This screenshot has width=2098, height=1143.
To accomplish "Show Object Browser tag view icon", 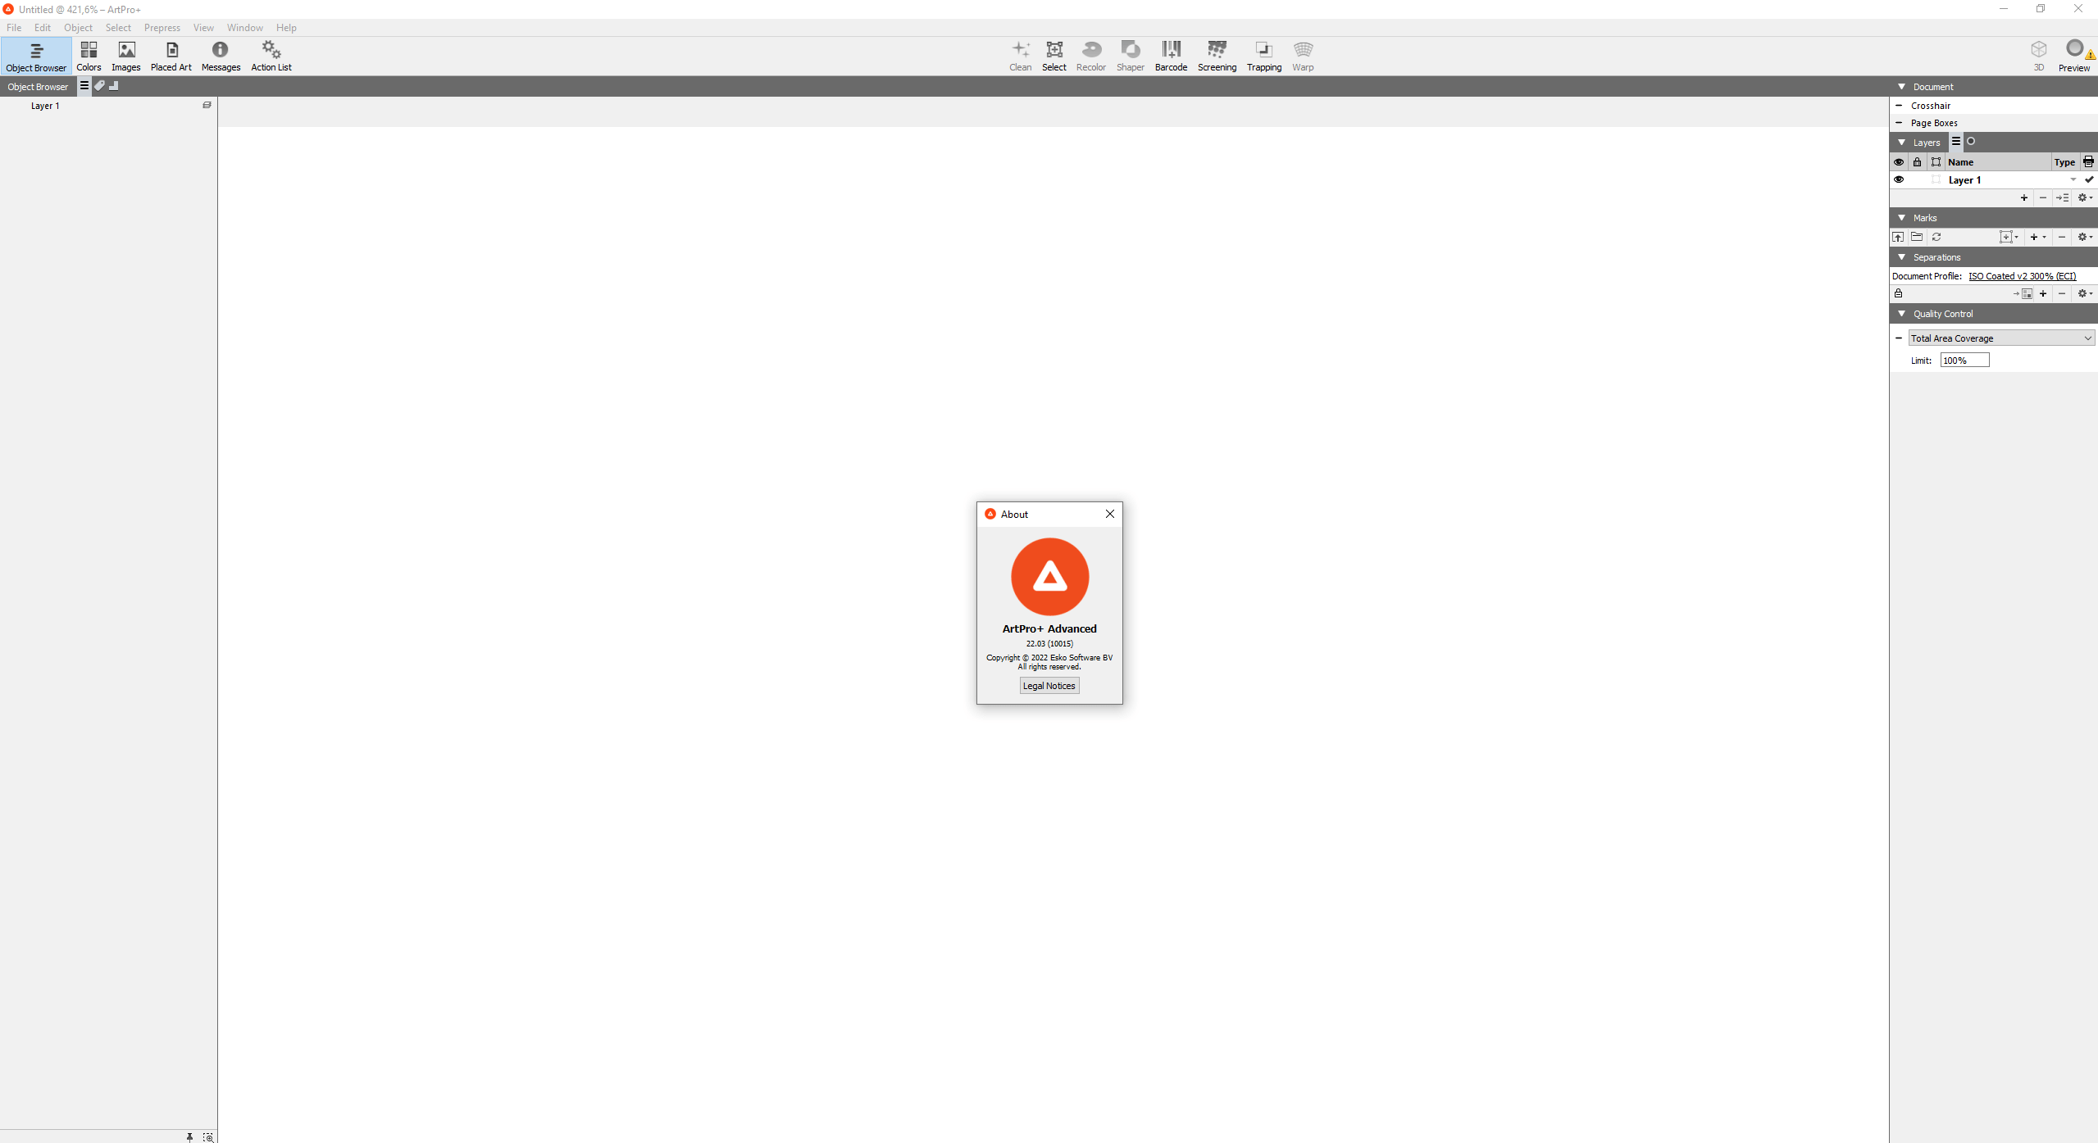I will 99,85.
